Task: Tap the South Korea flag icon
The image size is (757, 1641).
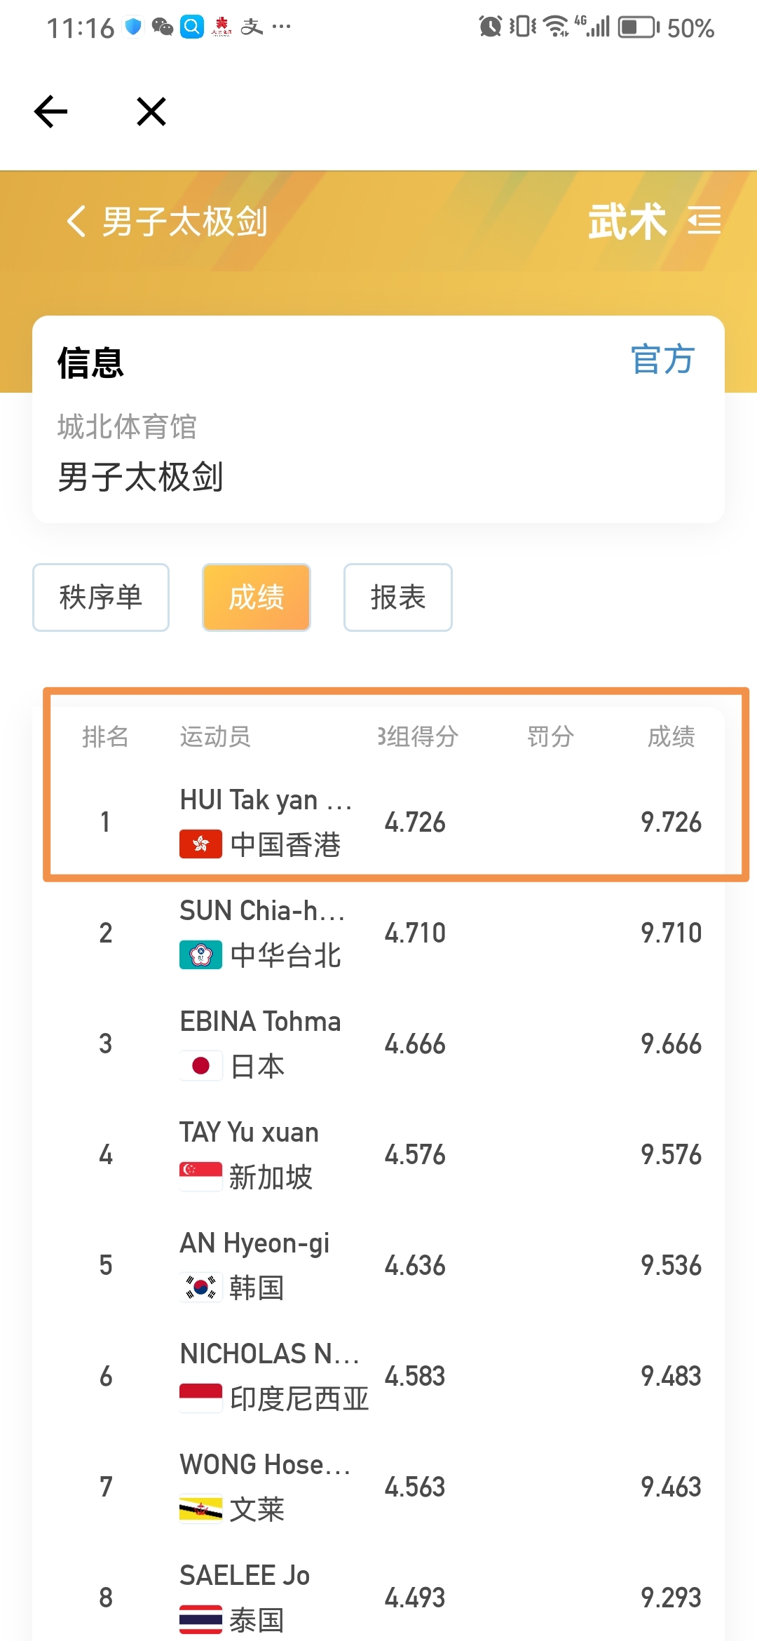Action: 200,1288
